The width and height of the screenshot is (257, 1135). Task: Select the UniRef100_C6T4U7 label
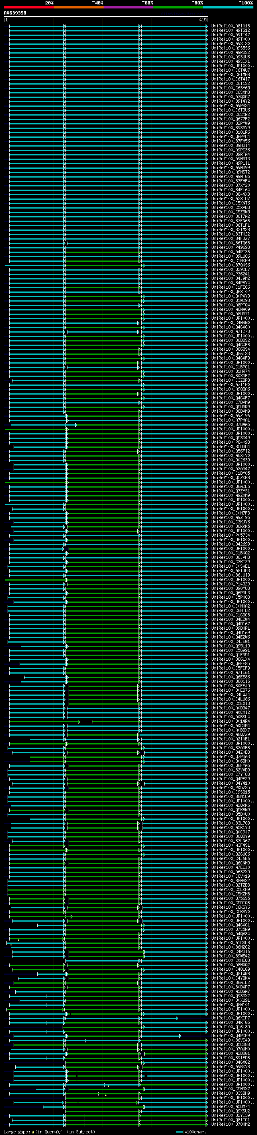[230, 70]
